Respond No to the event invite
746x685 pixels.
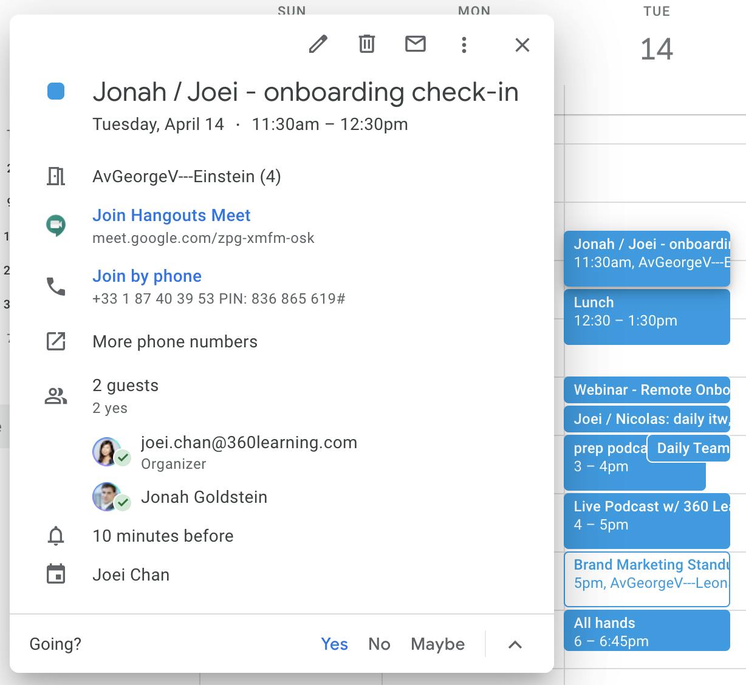(x=380, y=644)
